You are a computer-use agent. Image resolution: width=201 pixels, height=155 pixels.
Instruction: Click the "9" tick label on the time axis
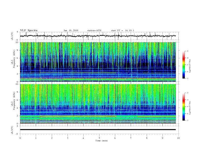point(162,138)
